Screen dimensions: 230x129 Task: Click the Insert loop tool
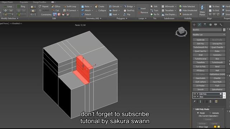tap(142, 9)
